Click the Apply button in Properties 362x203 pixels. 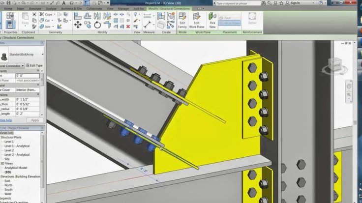click(35, 120)
